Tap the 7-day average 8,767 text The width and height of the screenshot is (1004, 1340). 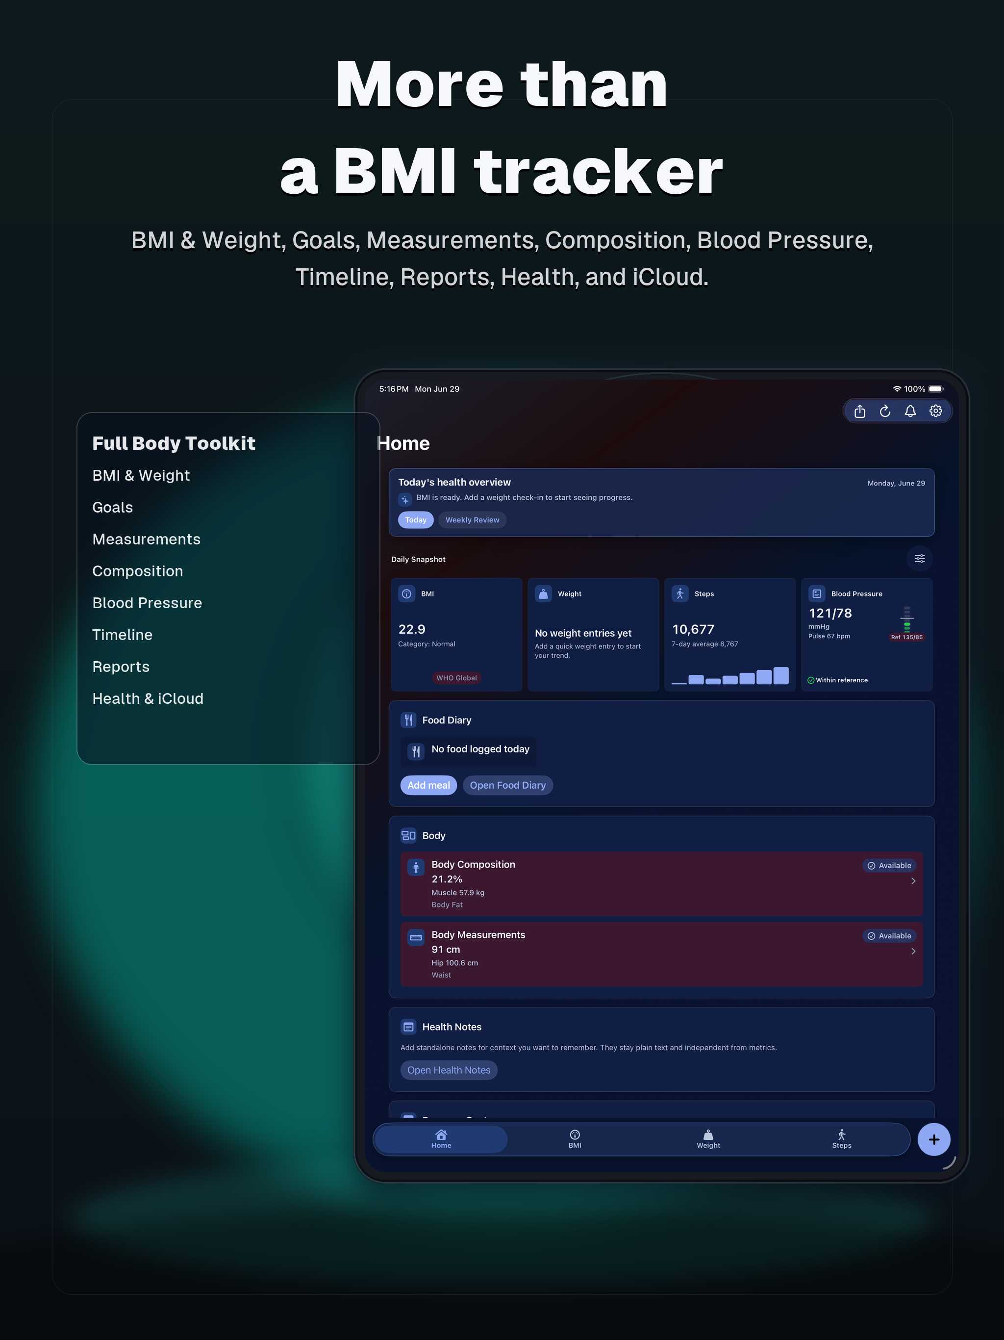705,644
